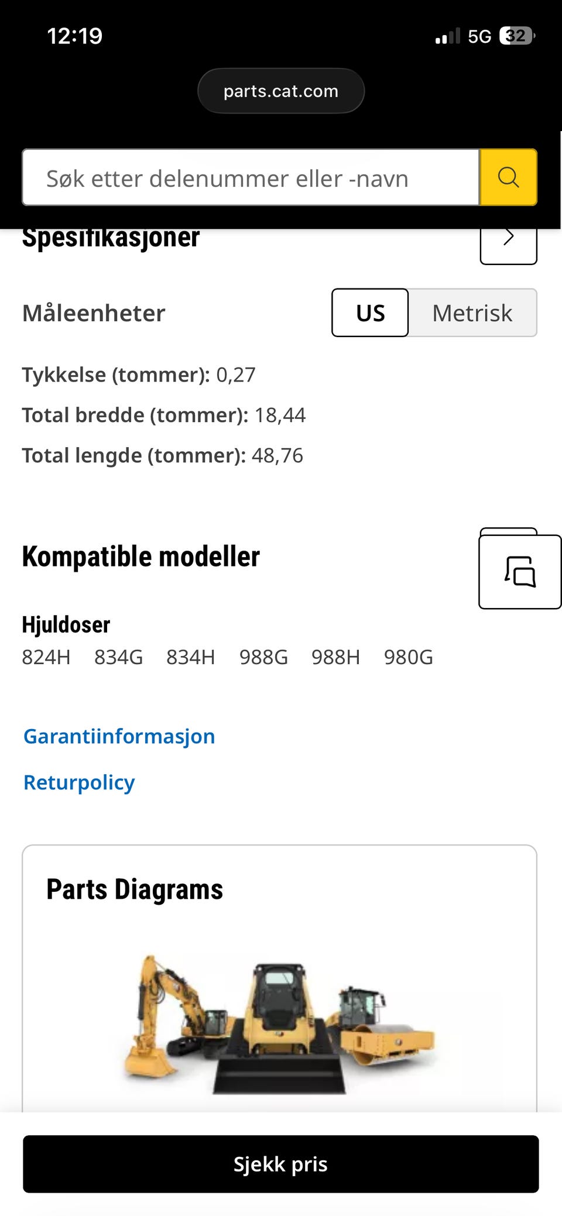Tap the 5G signal status indicator
The height and width of the screenshot is (1216, 562).
[479, 37]
